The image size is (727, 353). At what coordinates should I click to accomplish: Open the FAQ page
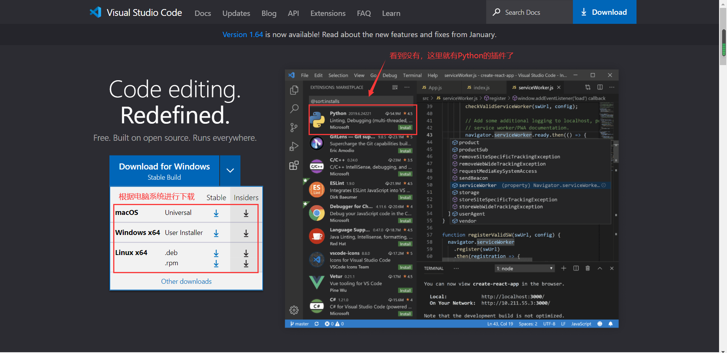pos(364,13)
